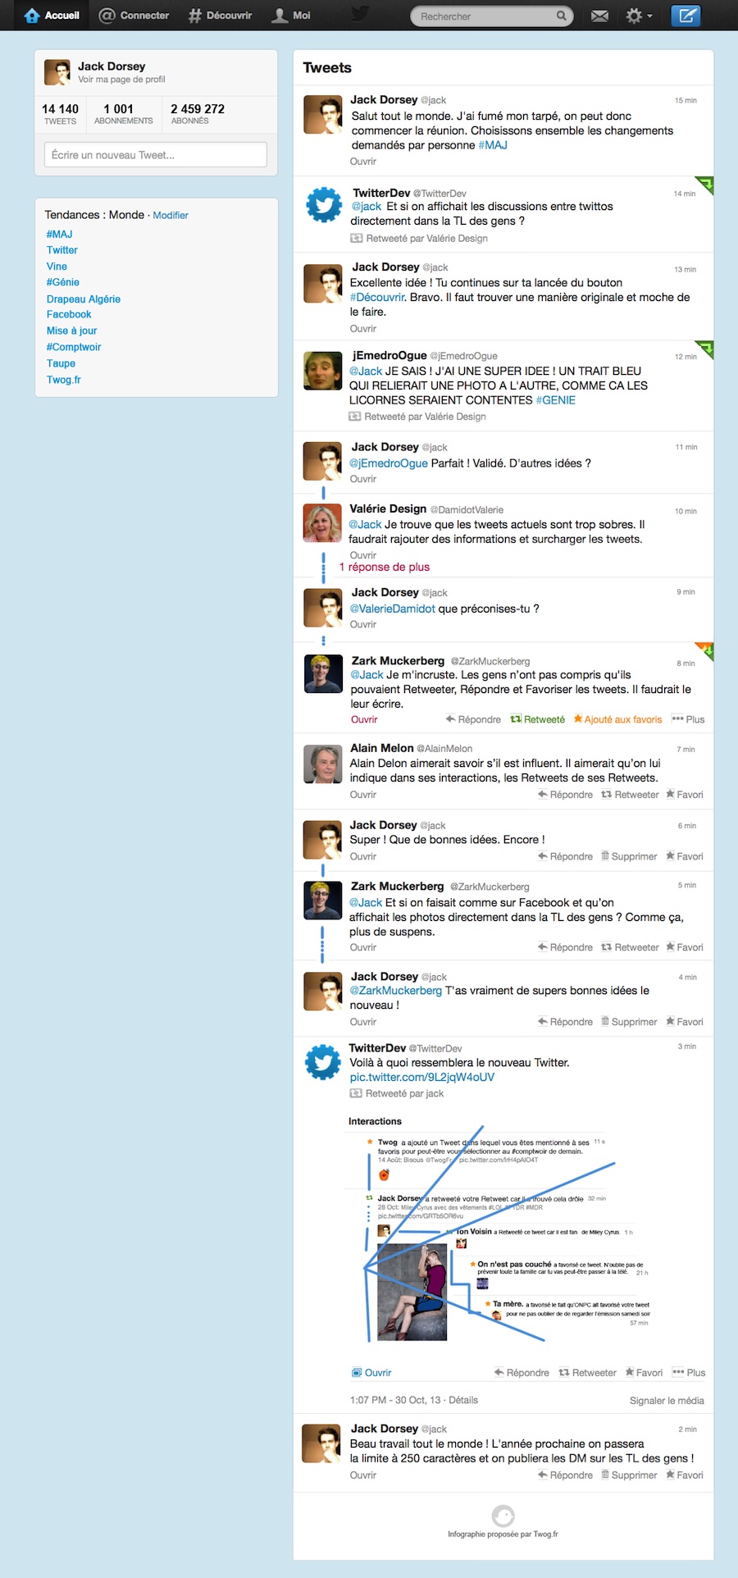Undo retweet on Zark Muckerberg's 'Je m'incruste' tweet
This screenshot has height=1578, width=738.
537,719
